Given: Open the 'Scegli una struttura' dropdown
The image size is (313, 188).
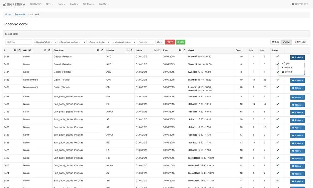Looking at the screenshot, I should tap(72, 42).
